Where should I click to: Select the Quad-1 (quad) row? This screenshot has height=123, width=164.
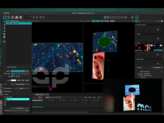[19, 23]
